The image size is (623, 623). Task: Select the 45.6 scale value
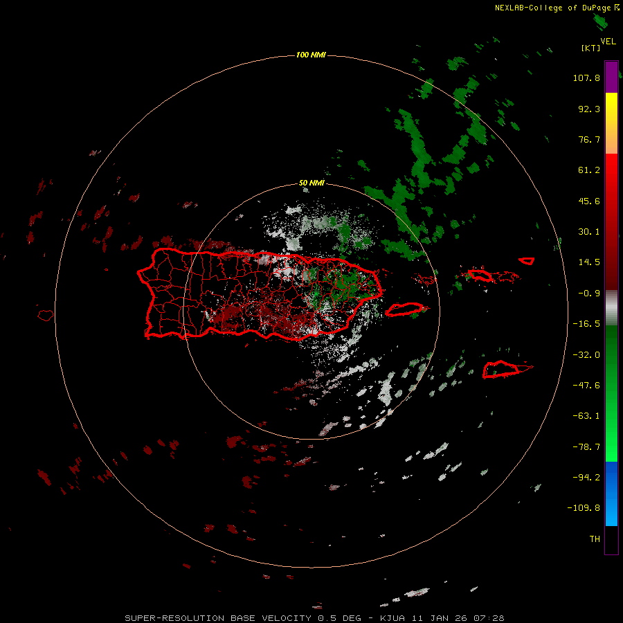(589, 201)
